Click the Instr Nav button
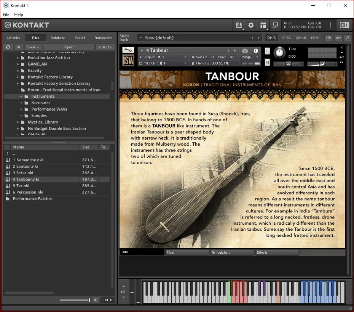The width and height of the screenshot is (354, 312). point(105,47)
